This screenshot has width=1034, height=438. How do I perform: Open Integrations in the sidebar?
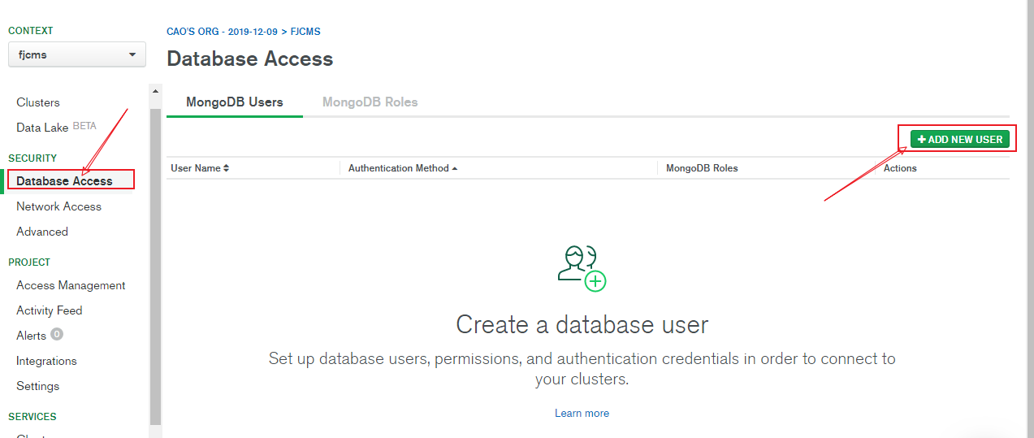click(46, 361)
